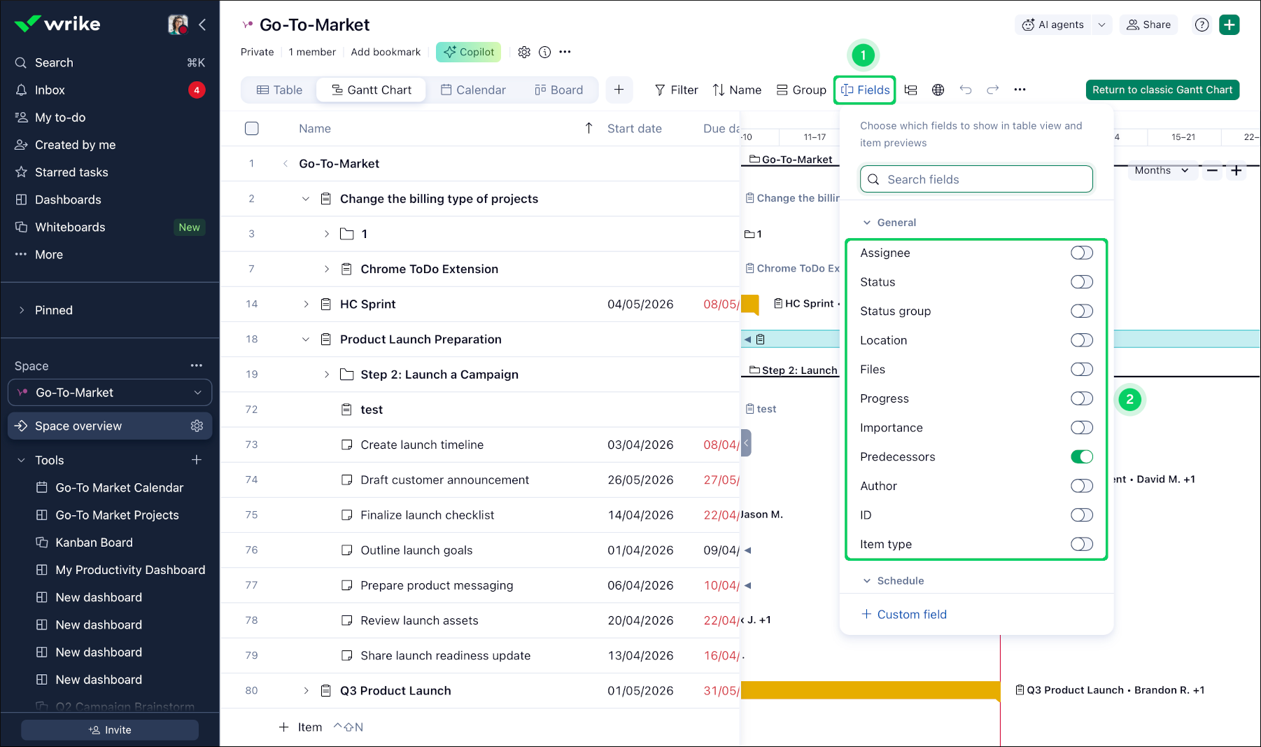Viewport: 1261px width, 747px height.
Task: Open Space overview settings gear
Action: 197,426
